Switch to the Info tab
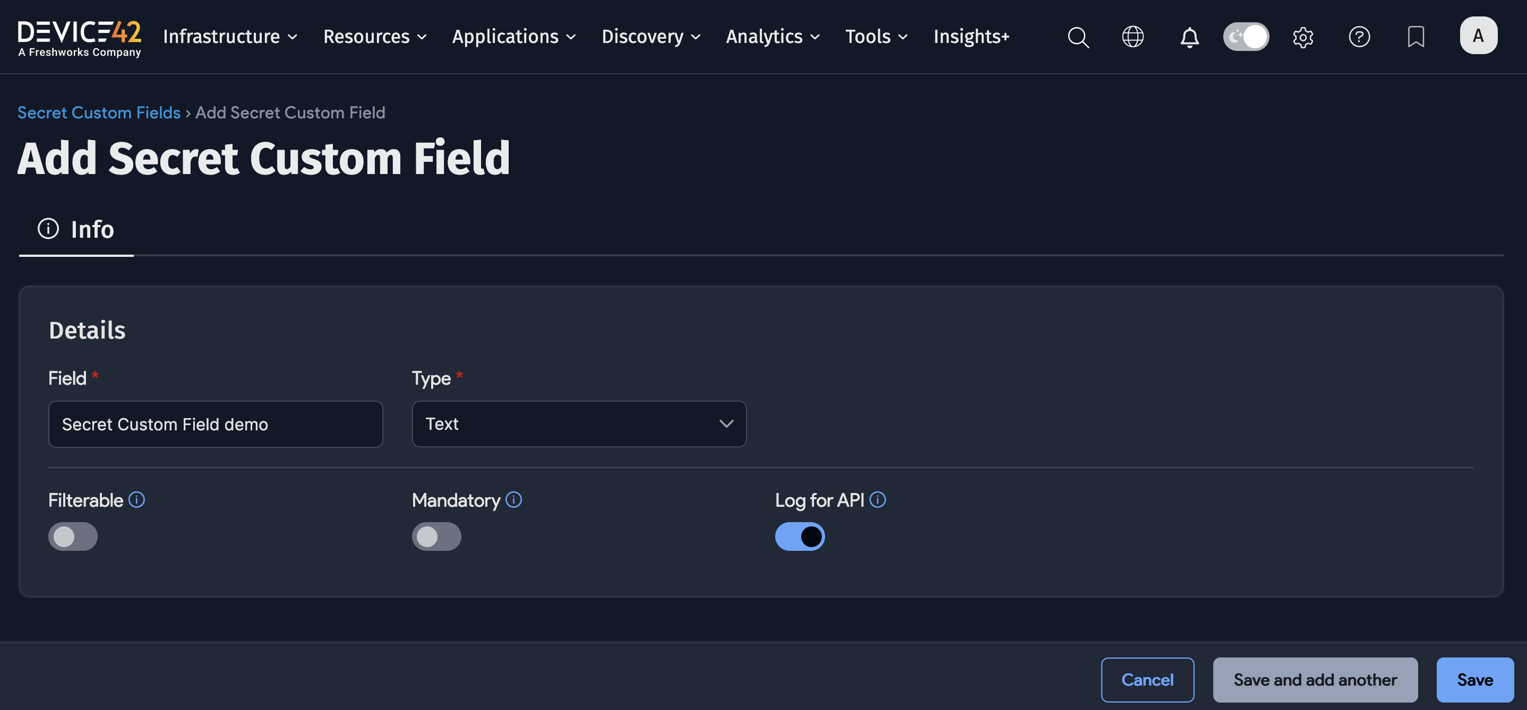1527x710 pixels. tap(76, 230)
